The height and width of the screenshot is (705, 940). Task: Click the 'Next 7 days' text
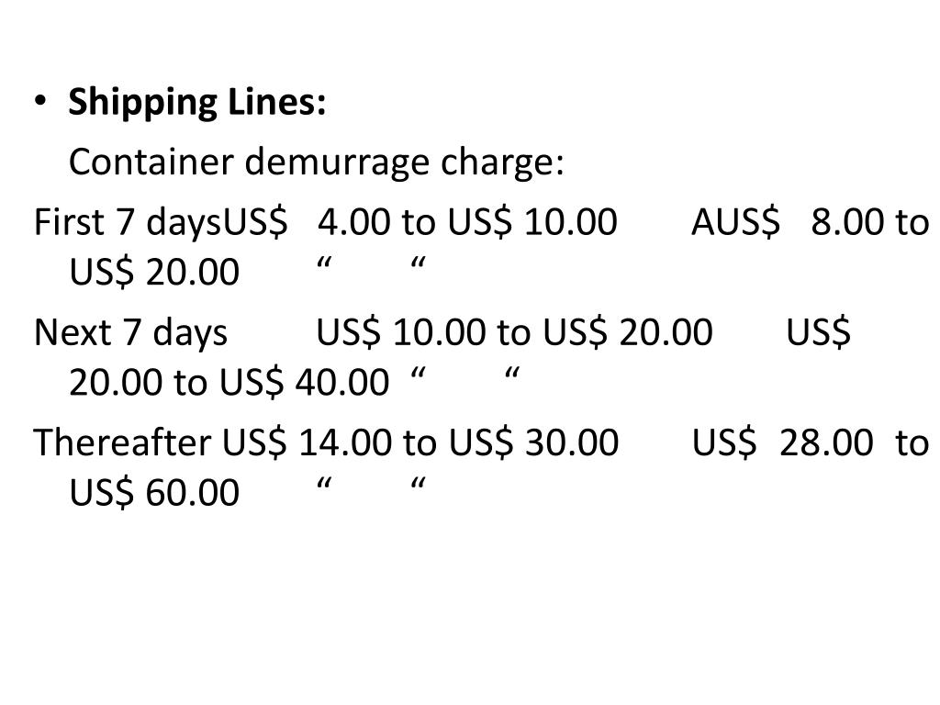(x=130, y=332)
